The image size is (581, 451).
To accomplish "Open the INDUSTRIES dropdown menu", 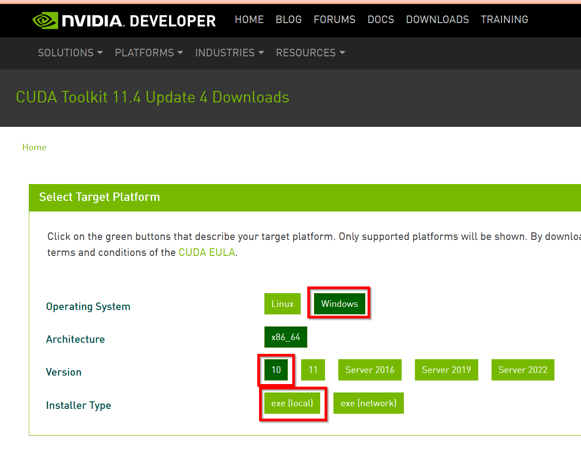I will [229, 53].
